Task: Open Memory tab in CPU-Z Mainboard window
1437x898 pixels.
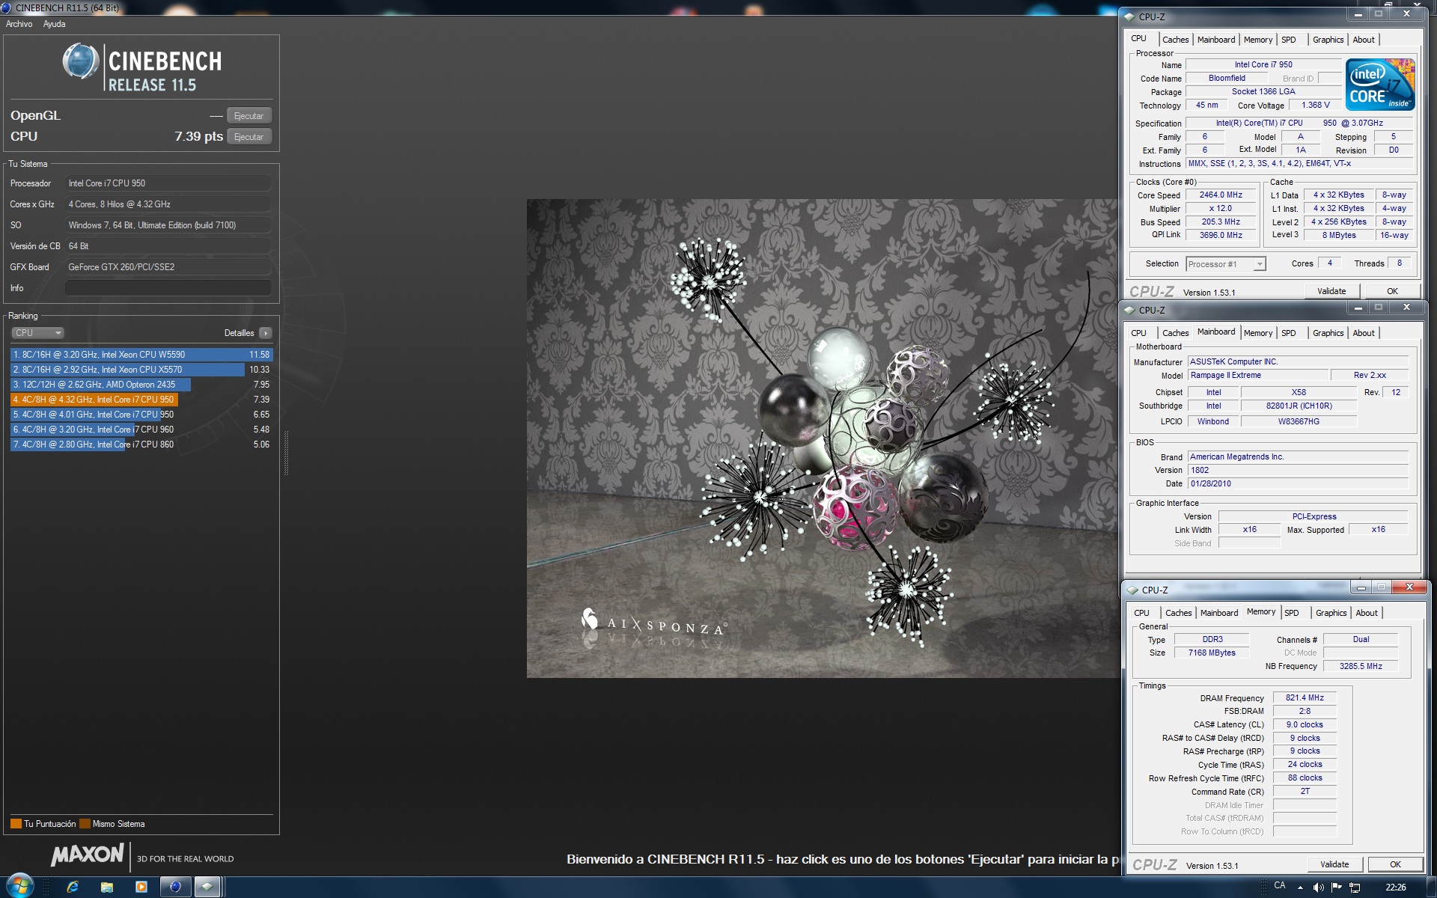Action: [1258, 333]
